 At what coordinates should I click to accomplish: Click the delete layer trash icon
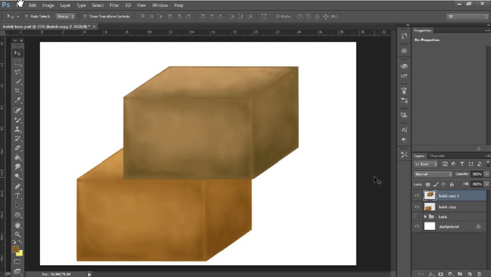tap(479, 274)
